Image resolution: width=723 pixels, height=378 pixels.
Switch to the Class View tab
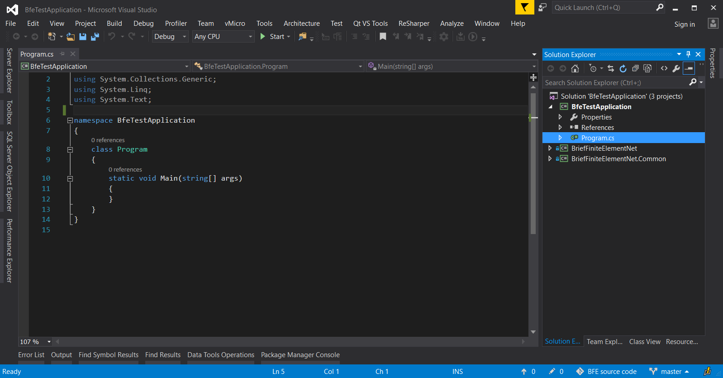pyautogui.click(x=645, y=342)
